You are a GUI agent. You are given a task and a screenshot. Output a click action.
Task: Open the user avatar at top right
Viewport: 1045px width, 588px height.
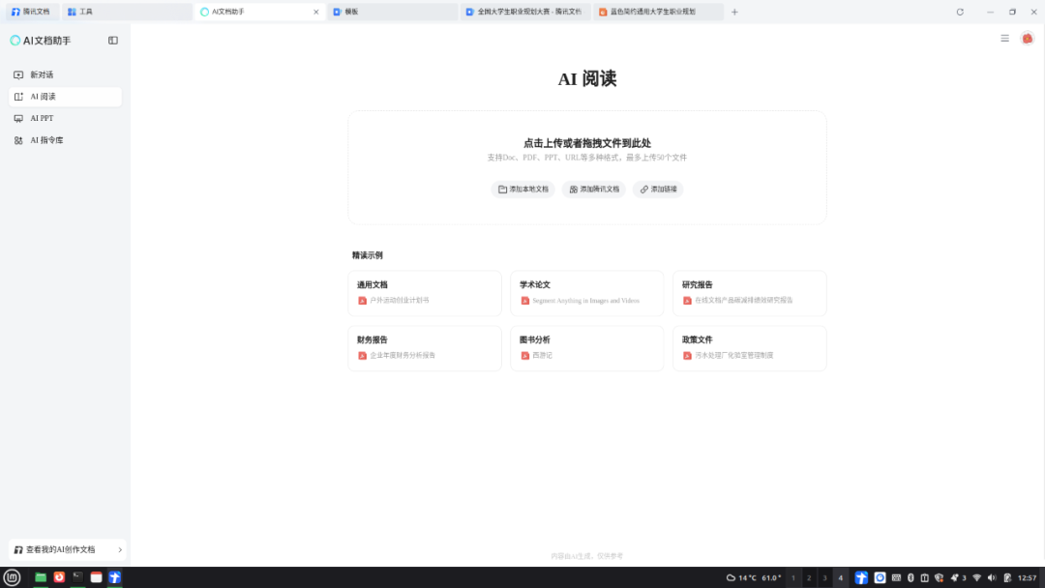pyautogui.click(x=1027, y=39)
